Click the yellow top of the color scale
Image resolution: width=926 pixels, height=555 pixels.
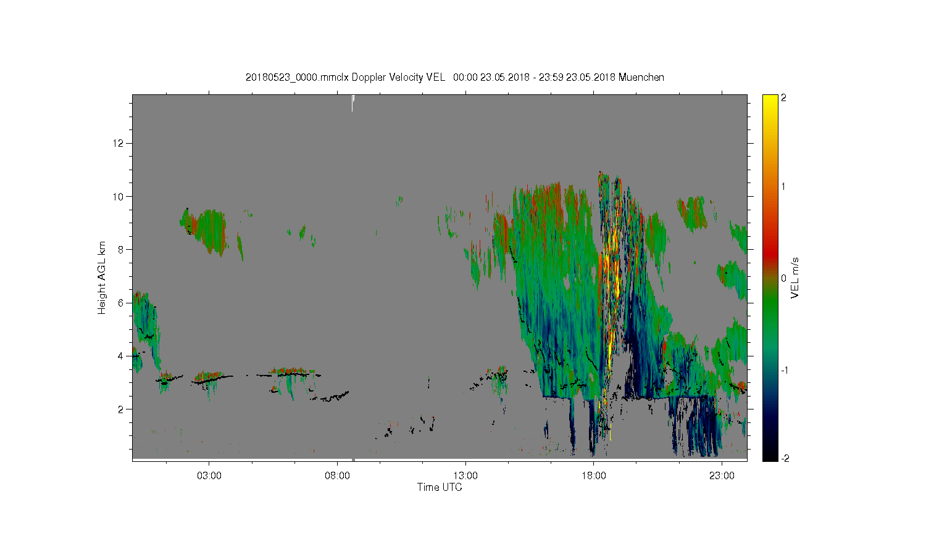[x=770, y=102]
